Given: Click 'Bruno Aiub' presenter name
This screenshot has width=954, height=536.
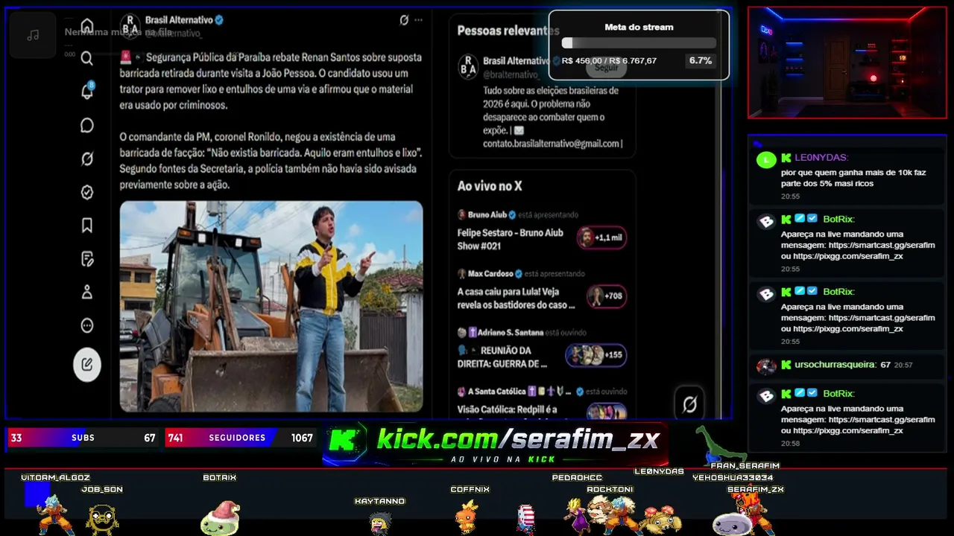Looking at the screenshot, I should pyautogui.click(x=487, y=214).
